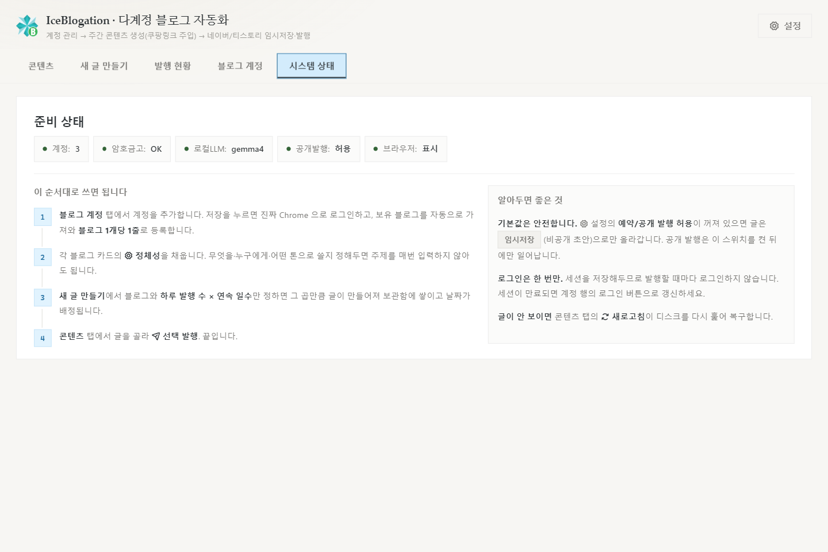Screen dimensions: 828x552
Task: Click the IceBlogation · 다계정 블로그 자동화 title
Action: (x=137, y=20)
